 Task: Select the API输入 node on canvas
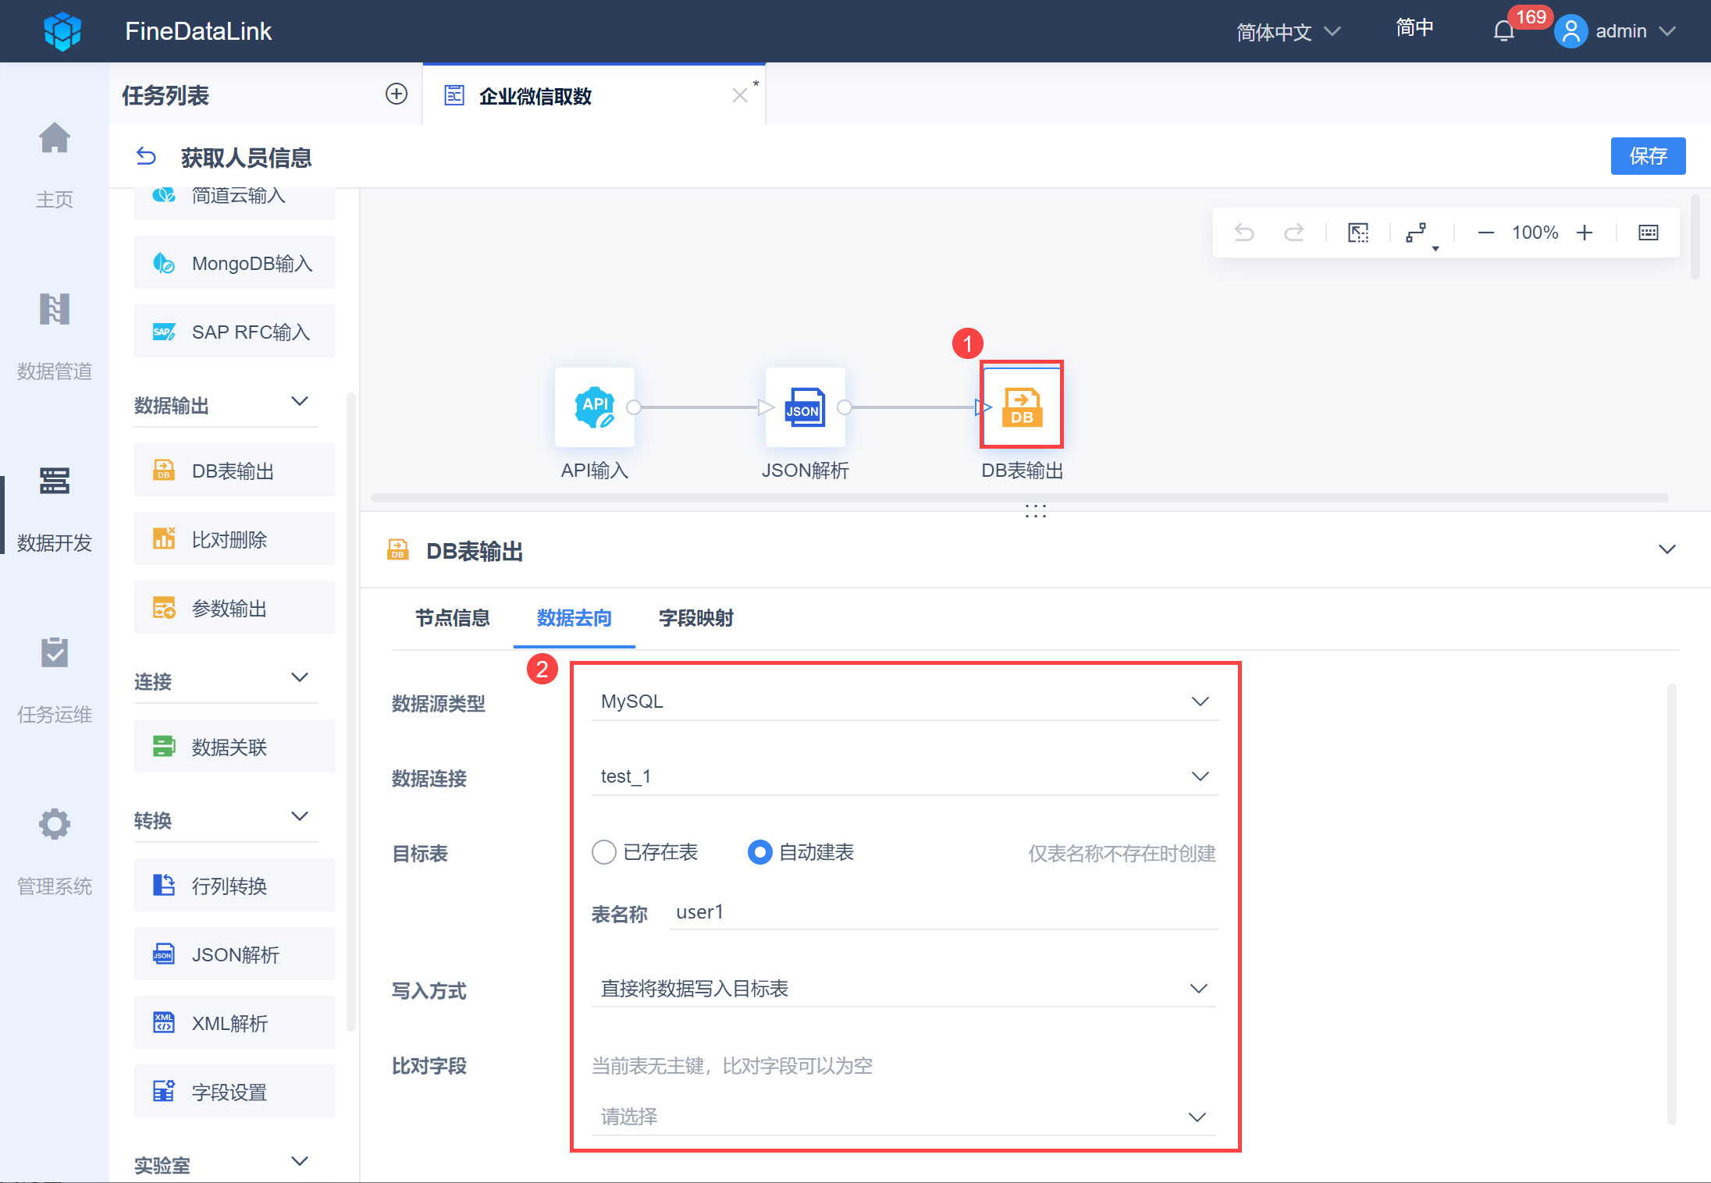point(595,407)
